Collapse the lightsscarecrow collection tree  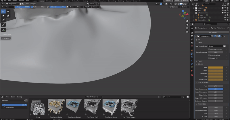tap(193, 13)
